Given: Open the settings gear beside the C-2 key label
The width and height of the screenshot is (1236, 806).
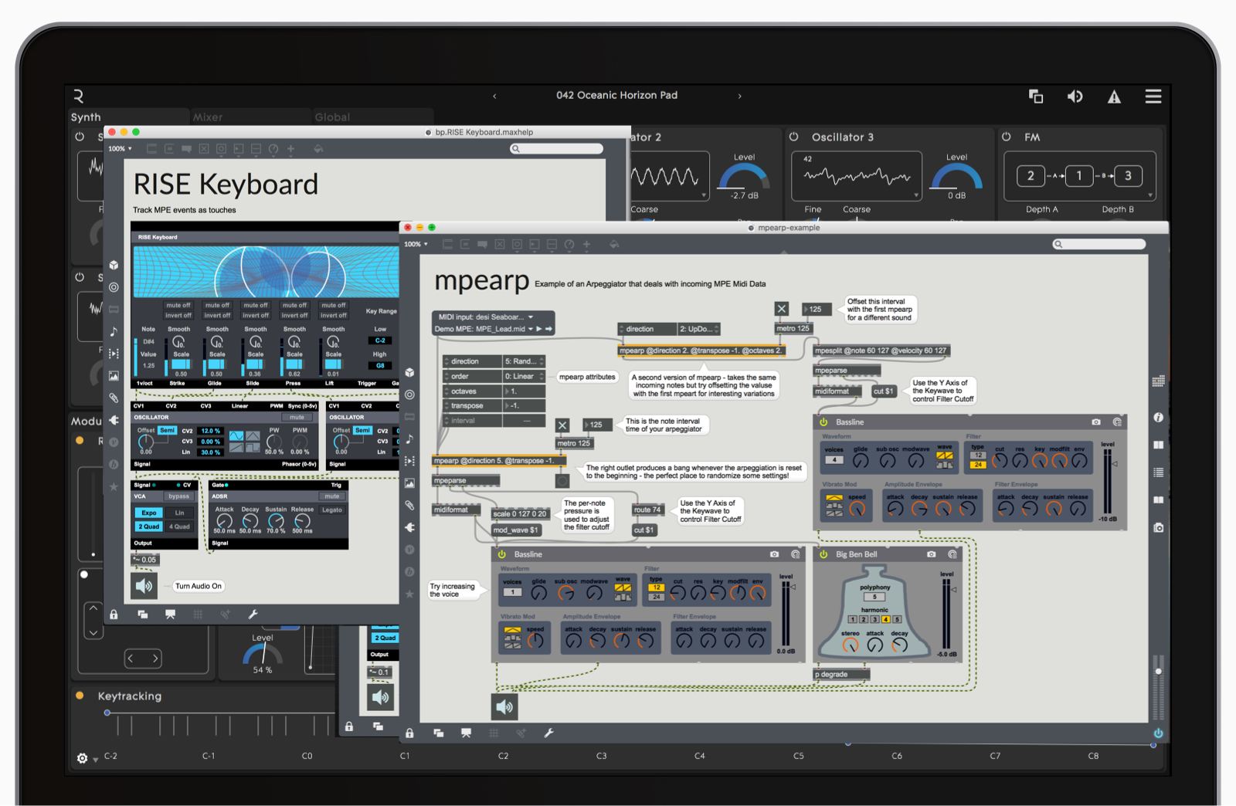Looking at the screenshot, I should click(x=82, y=758).
